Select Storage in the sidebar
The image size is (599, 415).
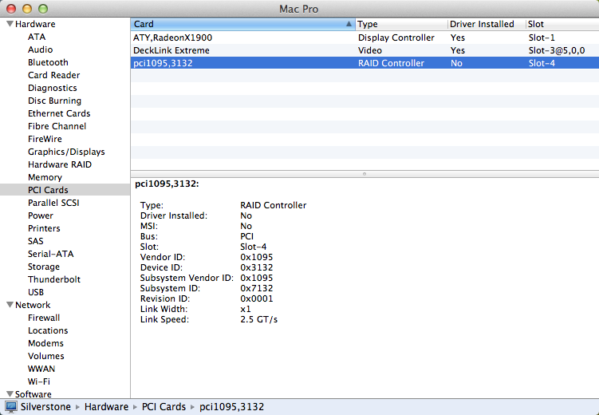coord(44,267)
